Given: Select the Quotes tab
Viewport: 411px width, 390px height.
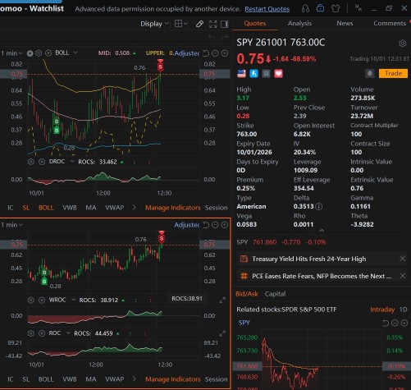Looking at the screenshot, I should click(254, 23).
